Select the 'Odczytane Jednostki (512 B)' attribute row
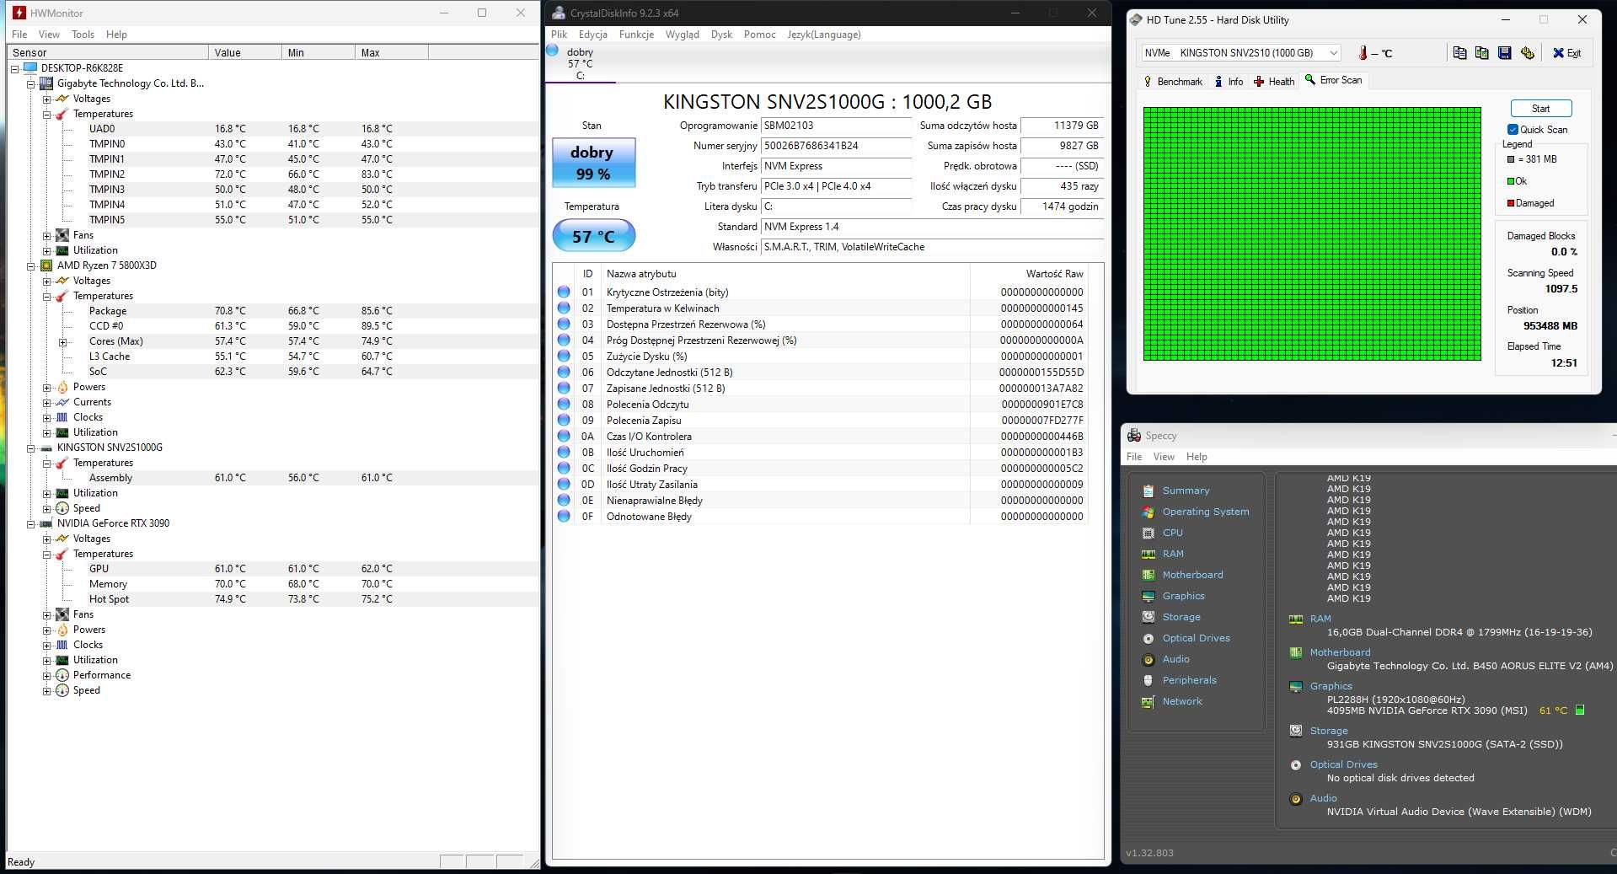Viewport: 1617px width, 874px height. click(822, 372)
